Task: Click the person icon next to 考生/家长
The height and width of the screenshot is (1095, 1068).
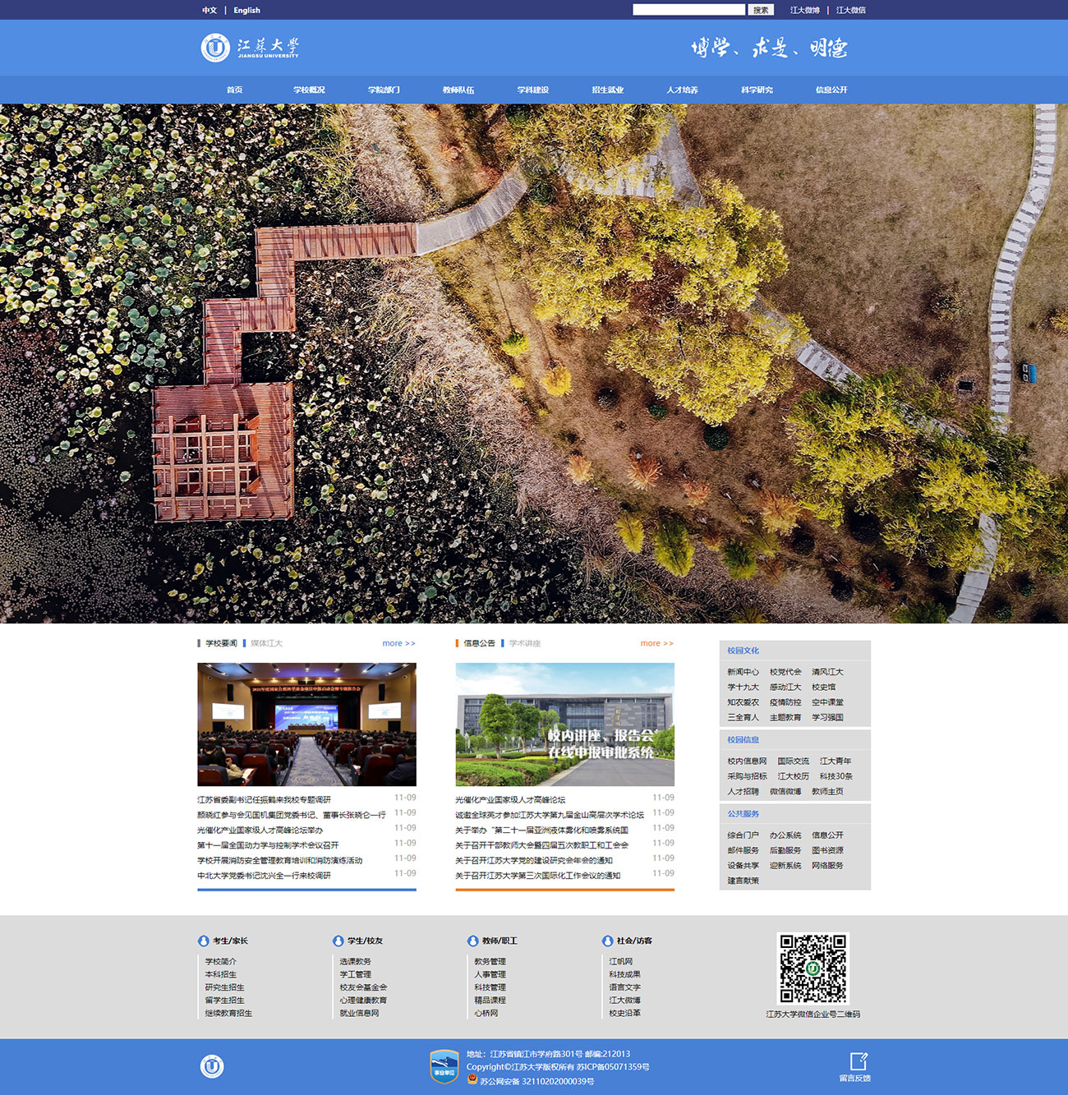Action: (x=204, y=941)
